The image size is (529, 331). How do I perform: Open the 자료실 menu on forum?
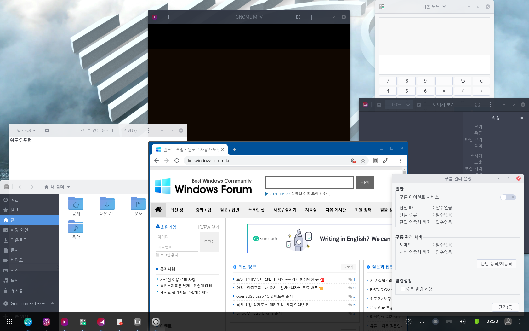coord(311,210)
